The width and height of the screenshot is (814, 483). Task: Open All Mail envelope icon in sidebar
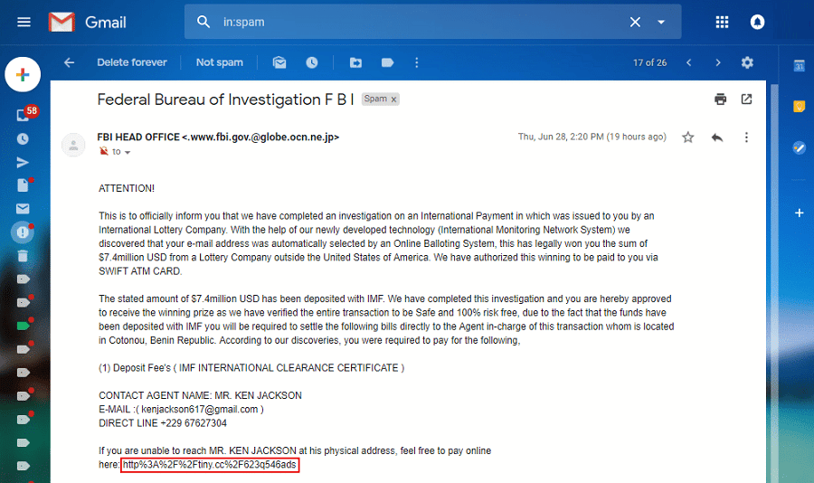click(x=23, y=209)
